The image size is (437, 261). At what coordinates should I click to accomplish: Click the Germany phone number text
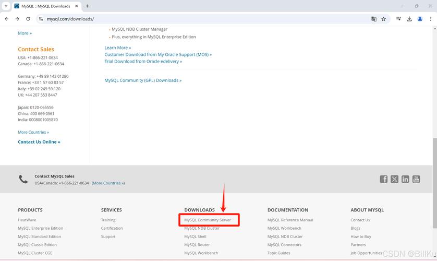pyautogui.click(x=43, y=76)
